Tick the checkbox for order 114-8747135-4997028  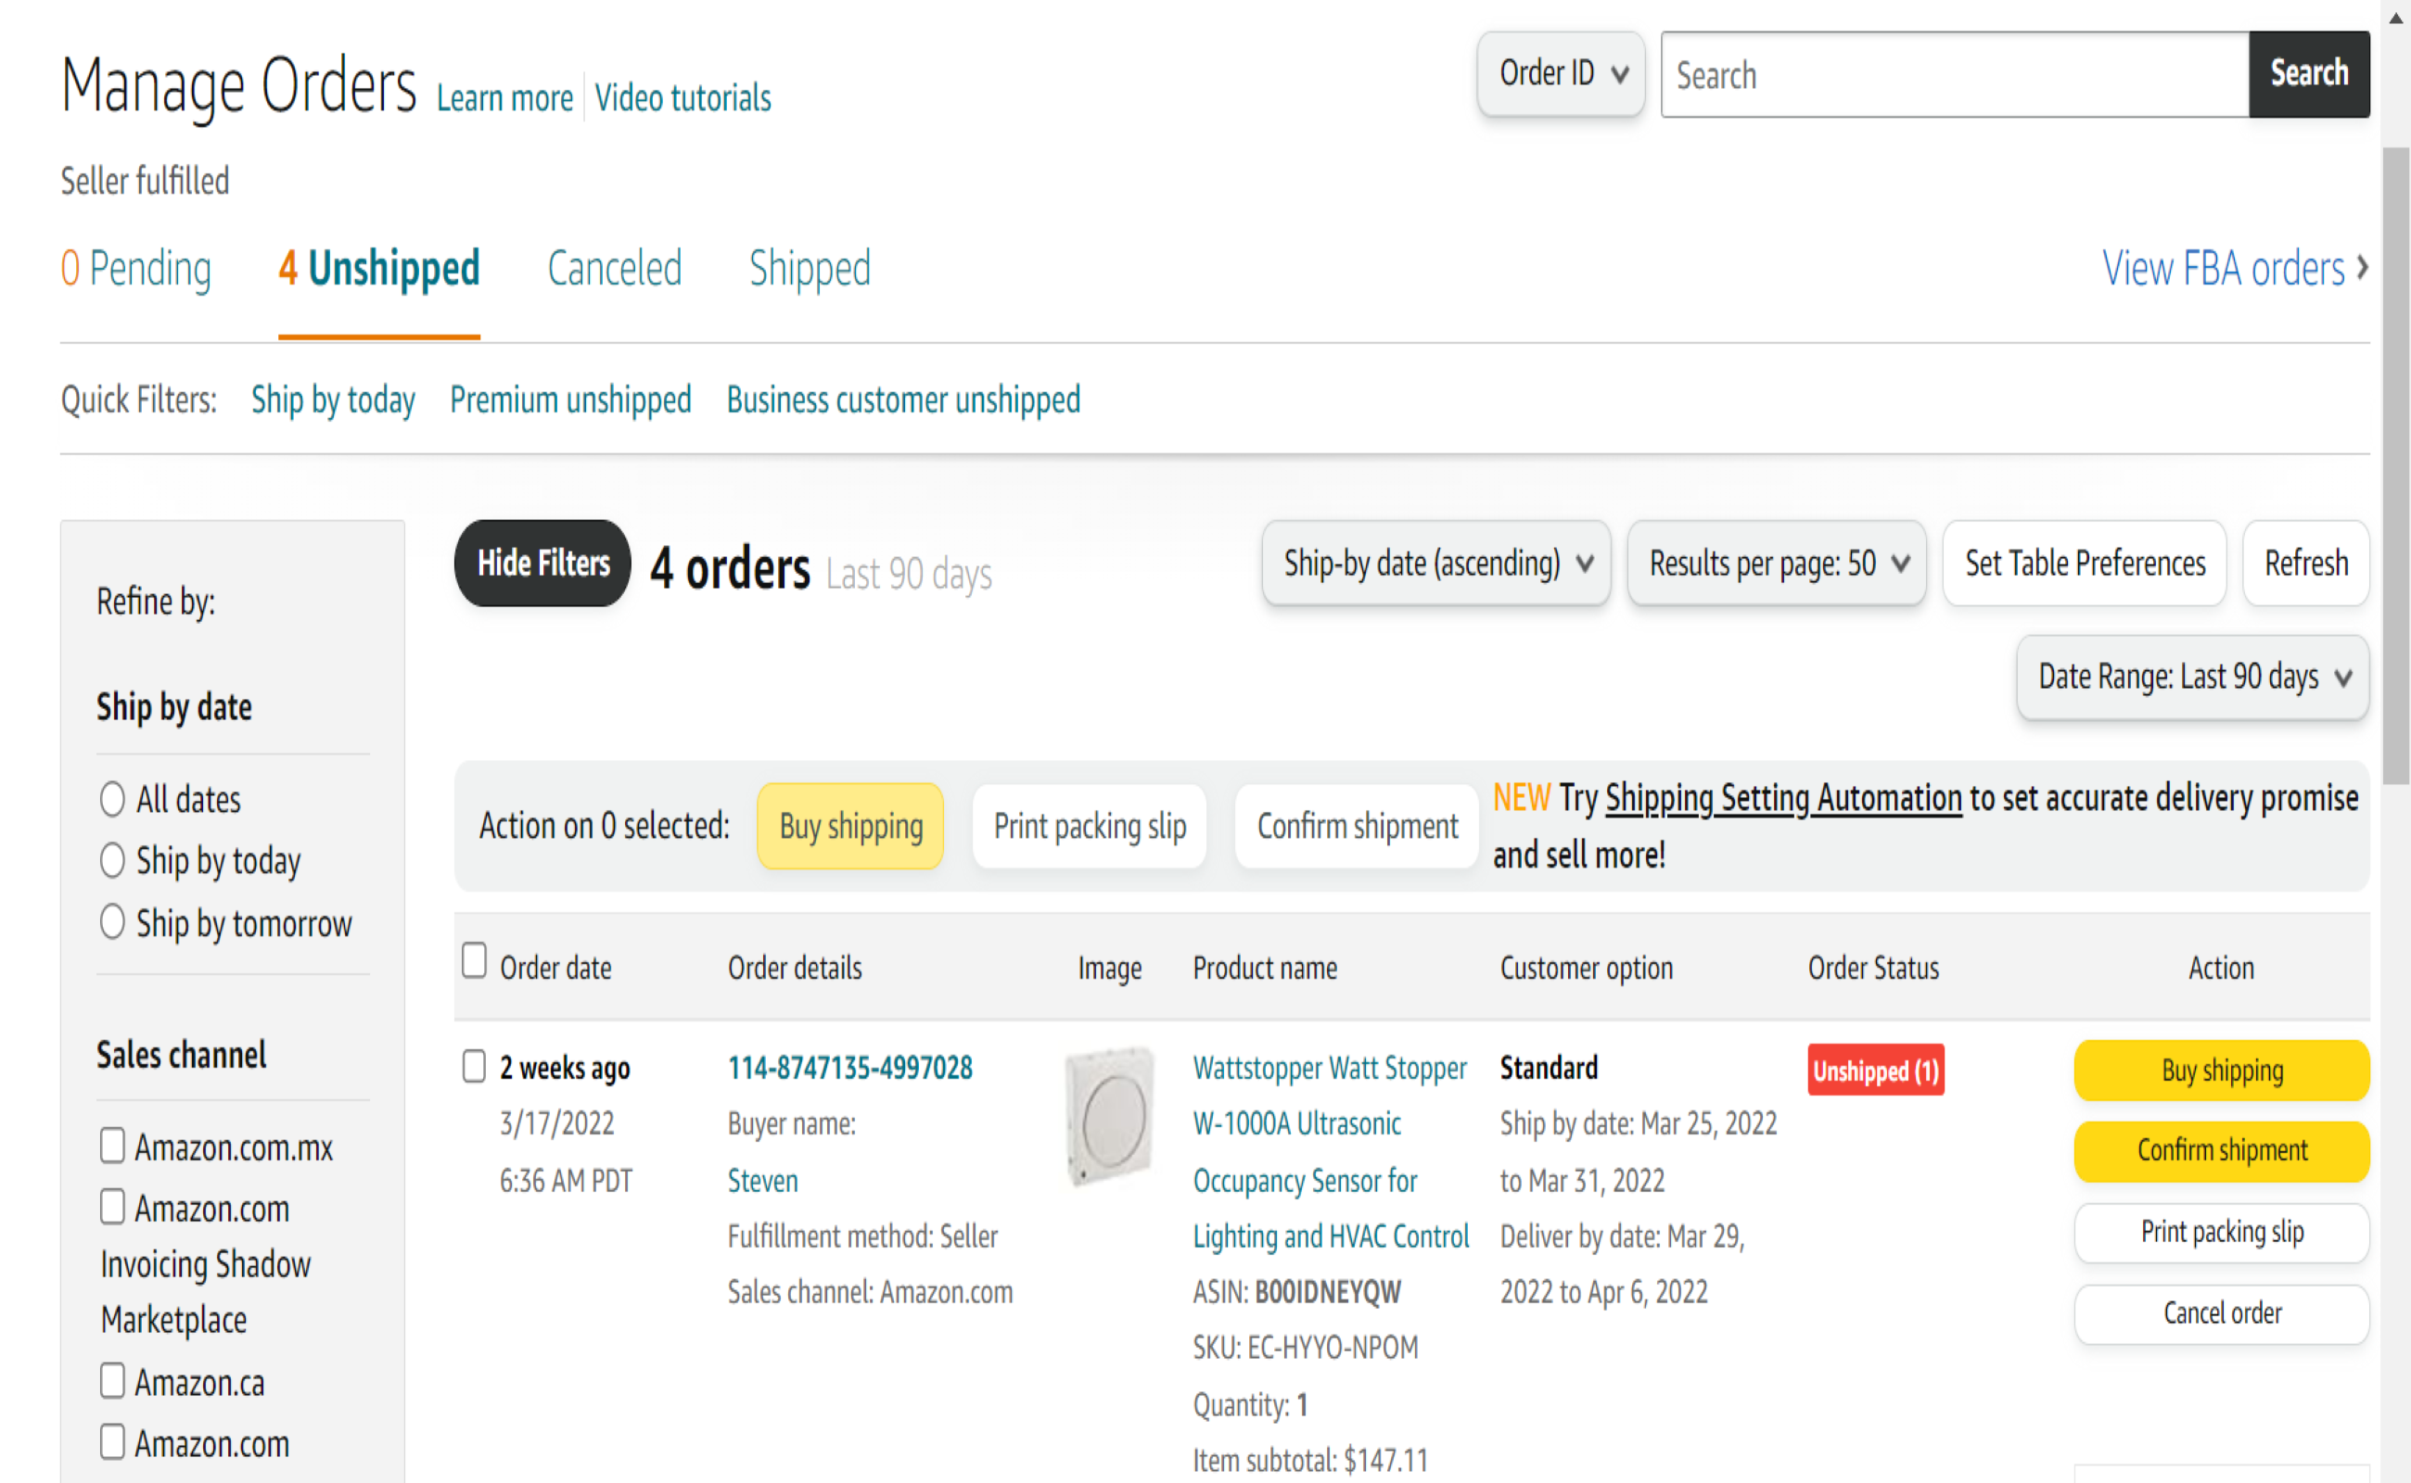click(x=474, y=1066)
